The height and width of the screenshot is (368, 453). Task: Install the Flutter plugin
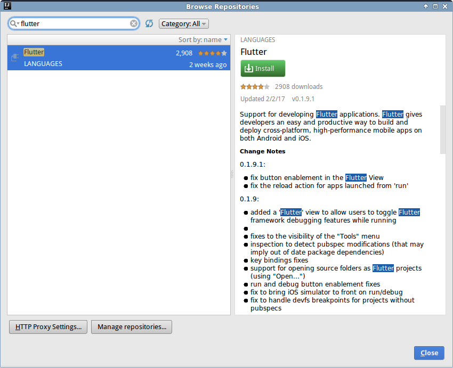[x=263, y=68]
